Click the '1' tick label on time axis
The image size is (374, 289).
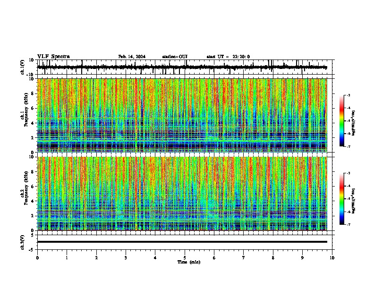[67, 258]
